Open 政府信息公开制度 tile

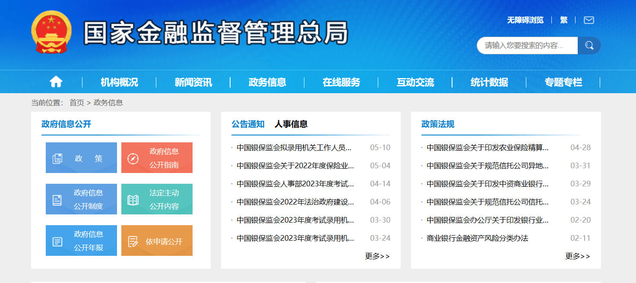81,199
